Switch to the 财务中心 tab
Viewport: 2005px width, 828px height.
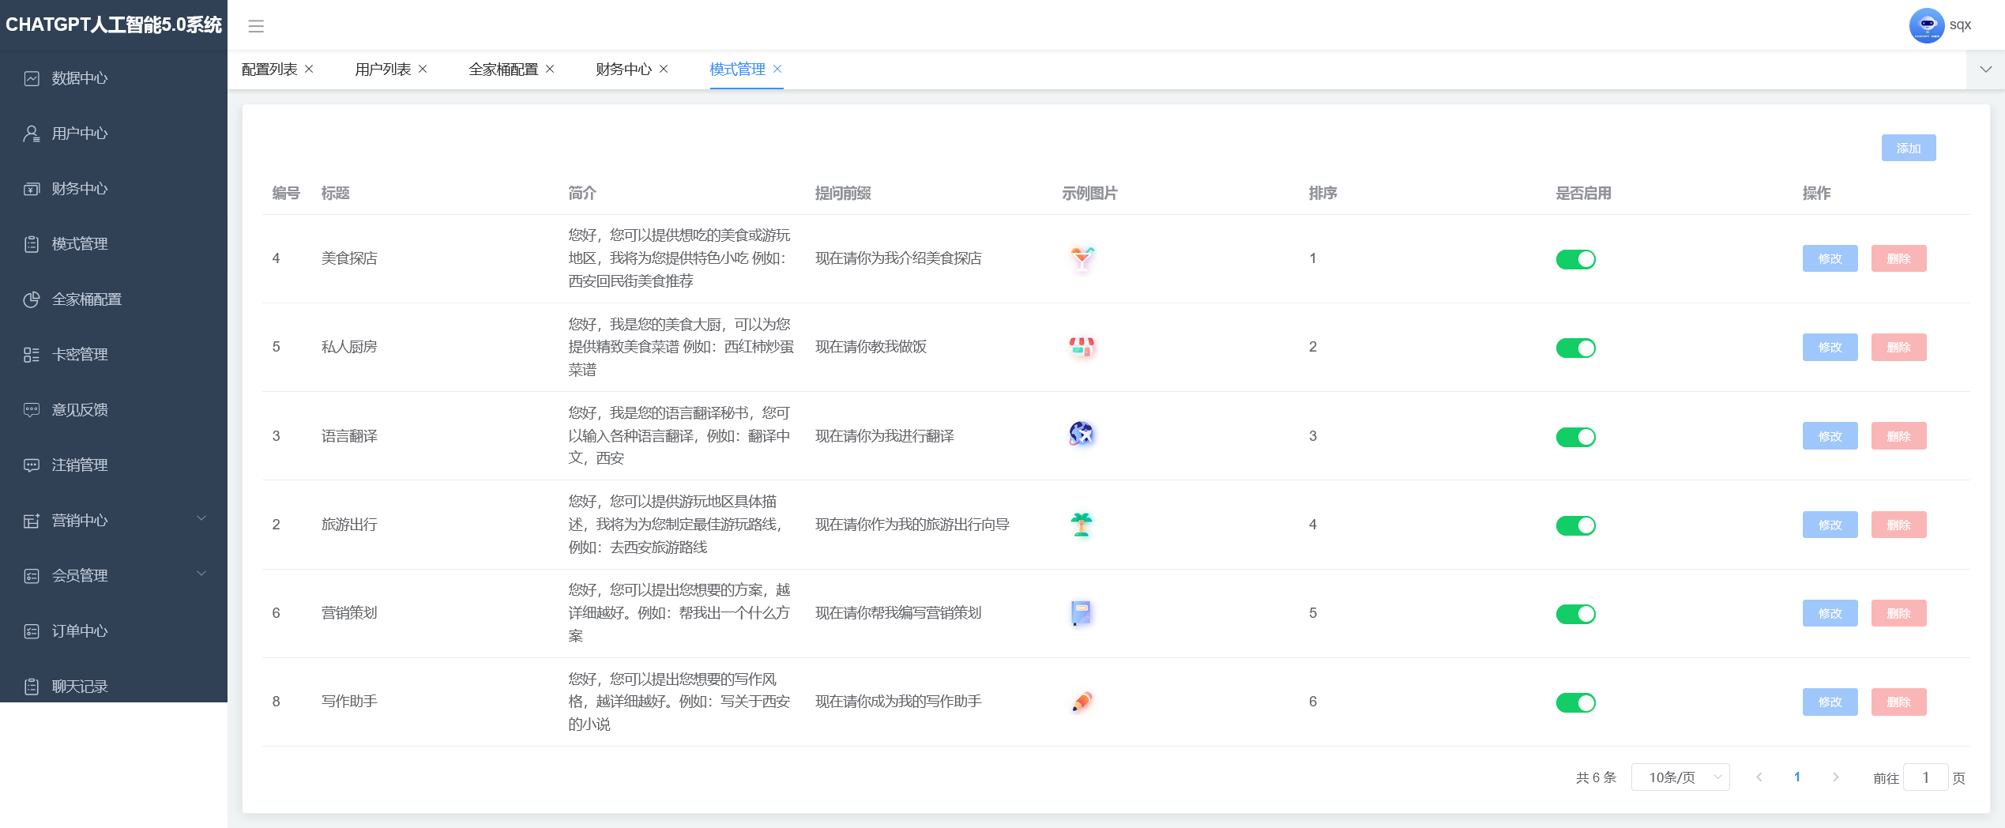623,70
